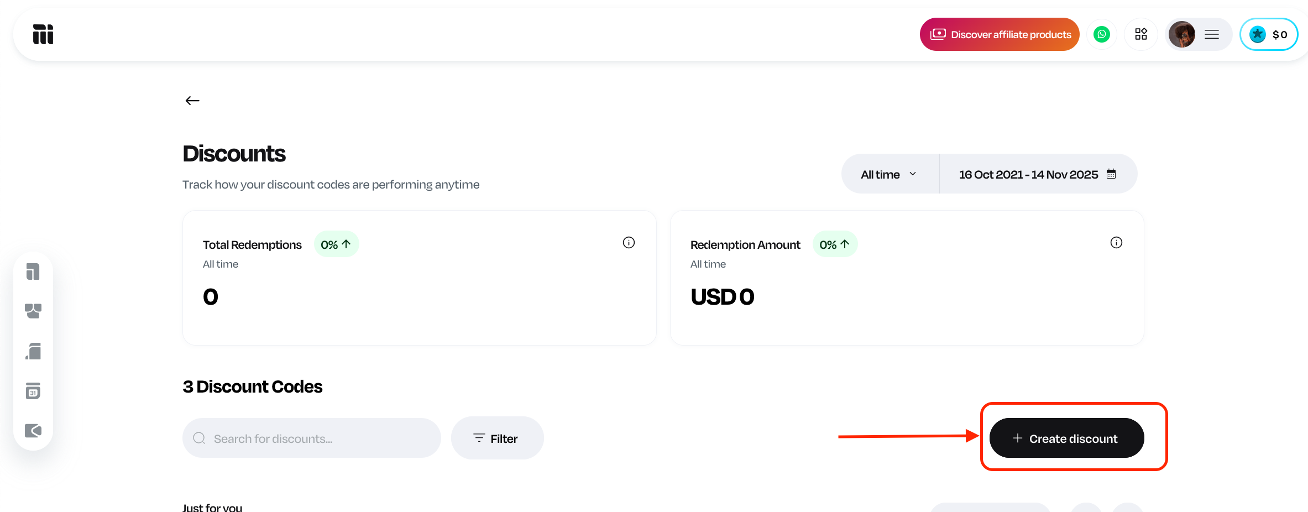This screenshot has height=512, width=1308.
Task: Open the apps grid icon
Action: click(1140, 34)
